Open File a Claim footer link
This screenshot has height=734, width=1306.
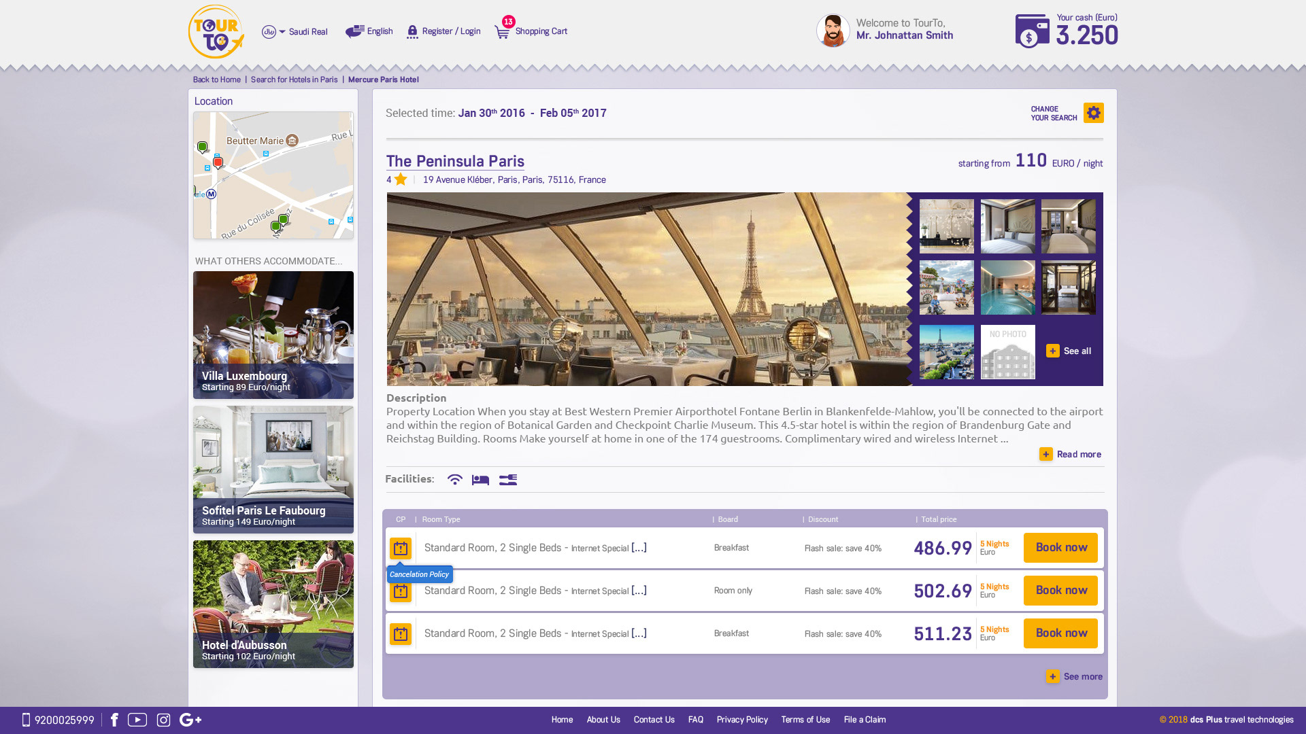pos(865,720)
